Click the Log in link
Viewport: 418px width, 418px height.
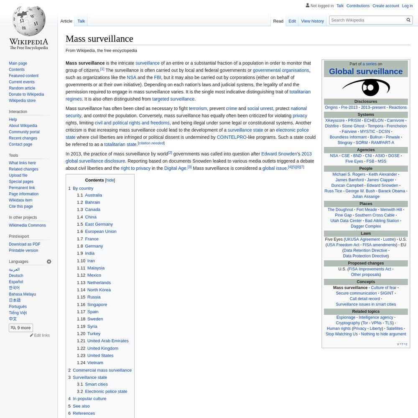click(407, 5)
